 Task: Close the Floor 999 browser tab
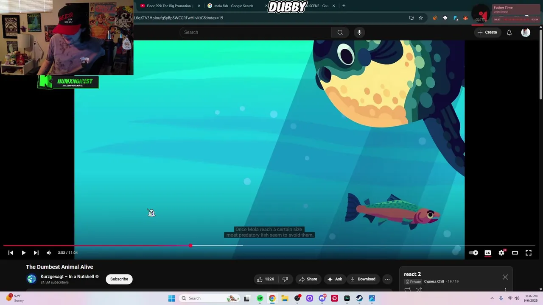[x=199, y=6]
